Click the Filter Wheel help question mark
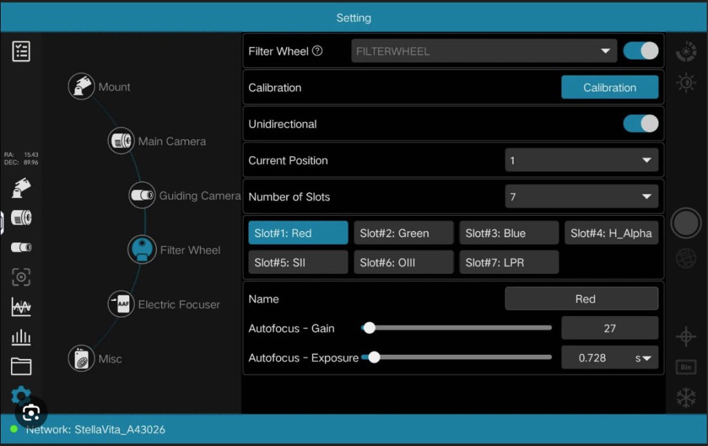This screenshot has width=708, height=446. click(317, 51)
